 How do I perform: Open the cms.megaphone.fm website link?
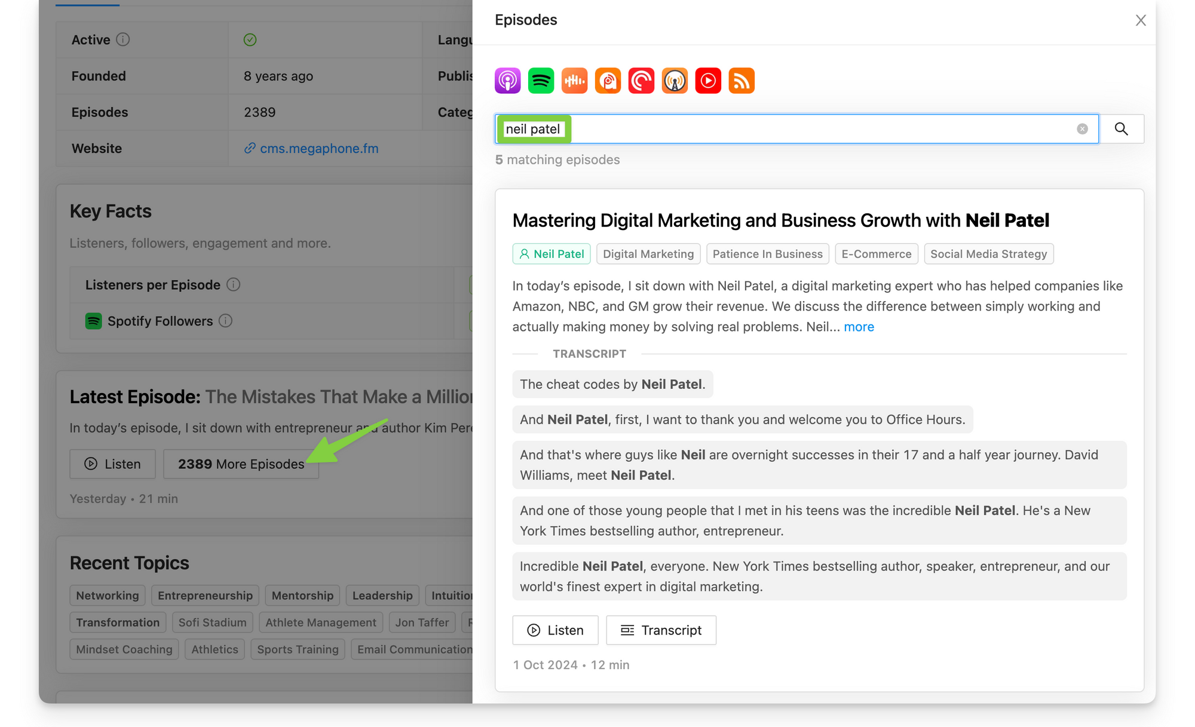pos(318,148)
